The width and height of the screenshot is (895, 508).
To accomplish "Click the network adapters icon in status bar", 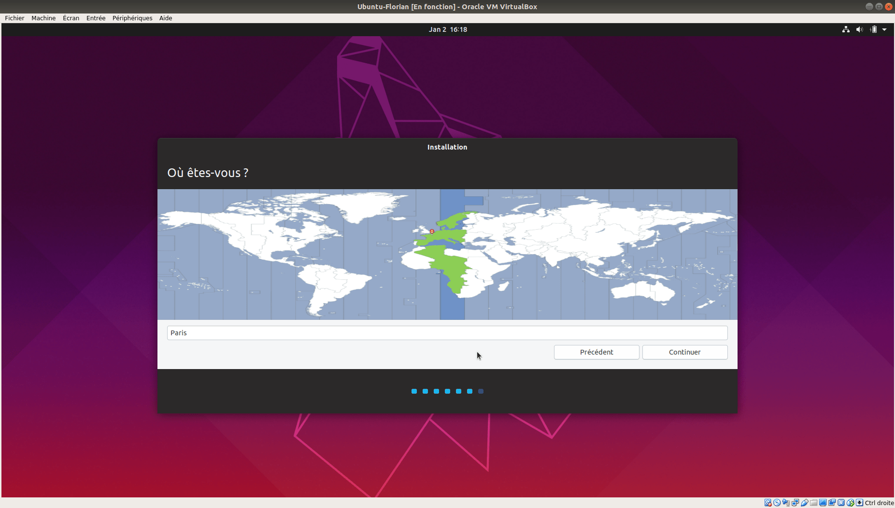I will (796, 503).
